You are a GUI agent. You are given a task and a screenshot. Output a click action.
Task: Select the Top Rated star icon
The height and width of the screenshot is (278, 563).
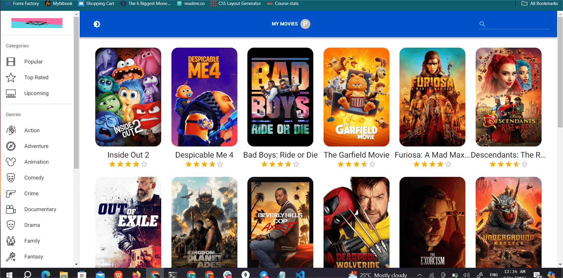click(x=11, y=77)
